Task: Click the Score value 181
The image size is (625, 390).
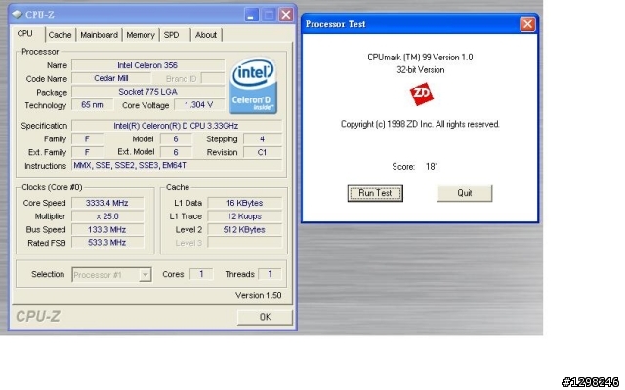Action: 432,167
